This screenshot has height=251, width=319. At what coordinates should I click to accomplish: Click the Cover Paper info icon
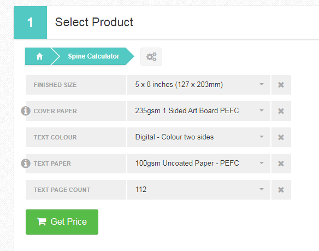click(26, 111)
